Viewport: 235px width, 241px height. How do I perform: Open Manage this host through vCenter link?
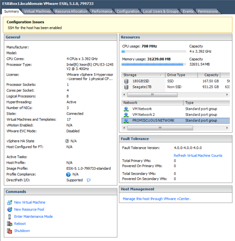(157, 199)
